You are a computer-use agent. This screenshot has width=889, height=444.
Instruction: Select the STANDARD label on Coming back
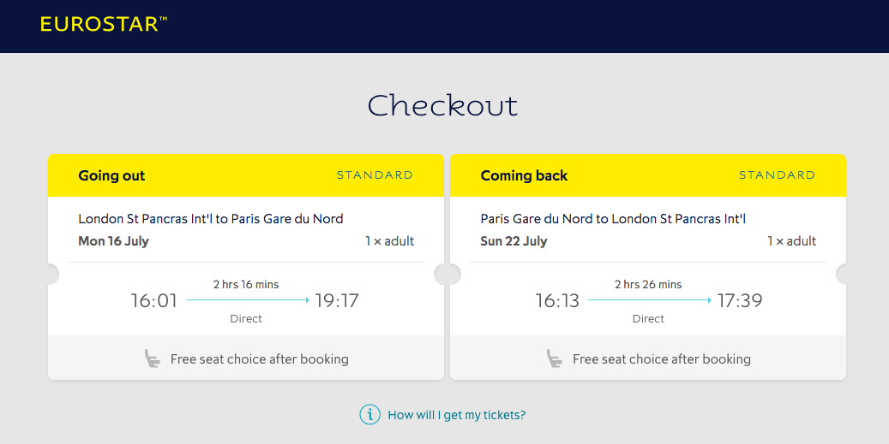click(777, 175)
